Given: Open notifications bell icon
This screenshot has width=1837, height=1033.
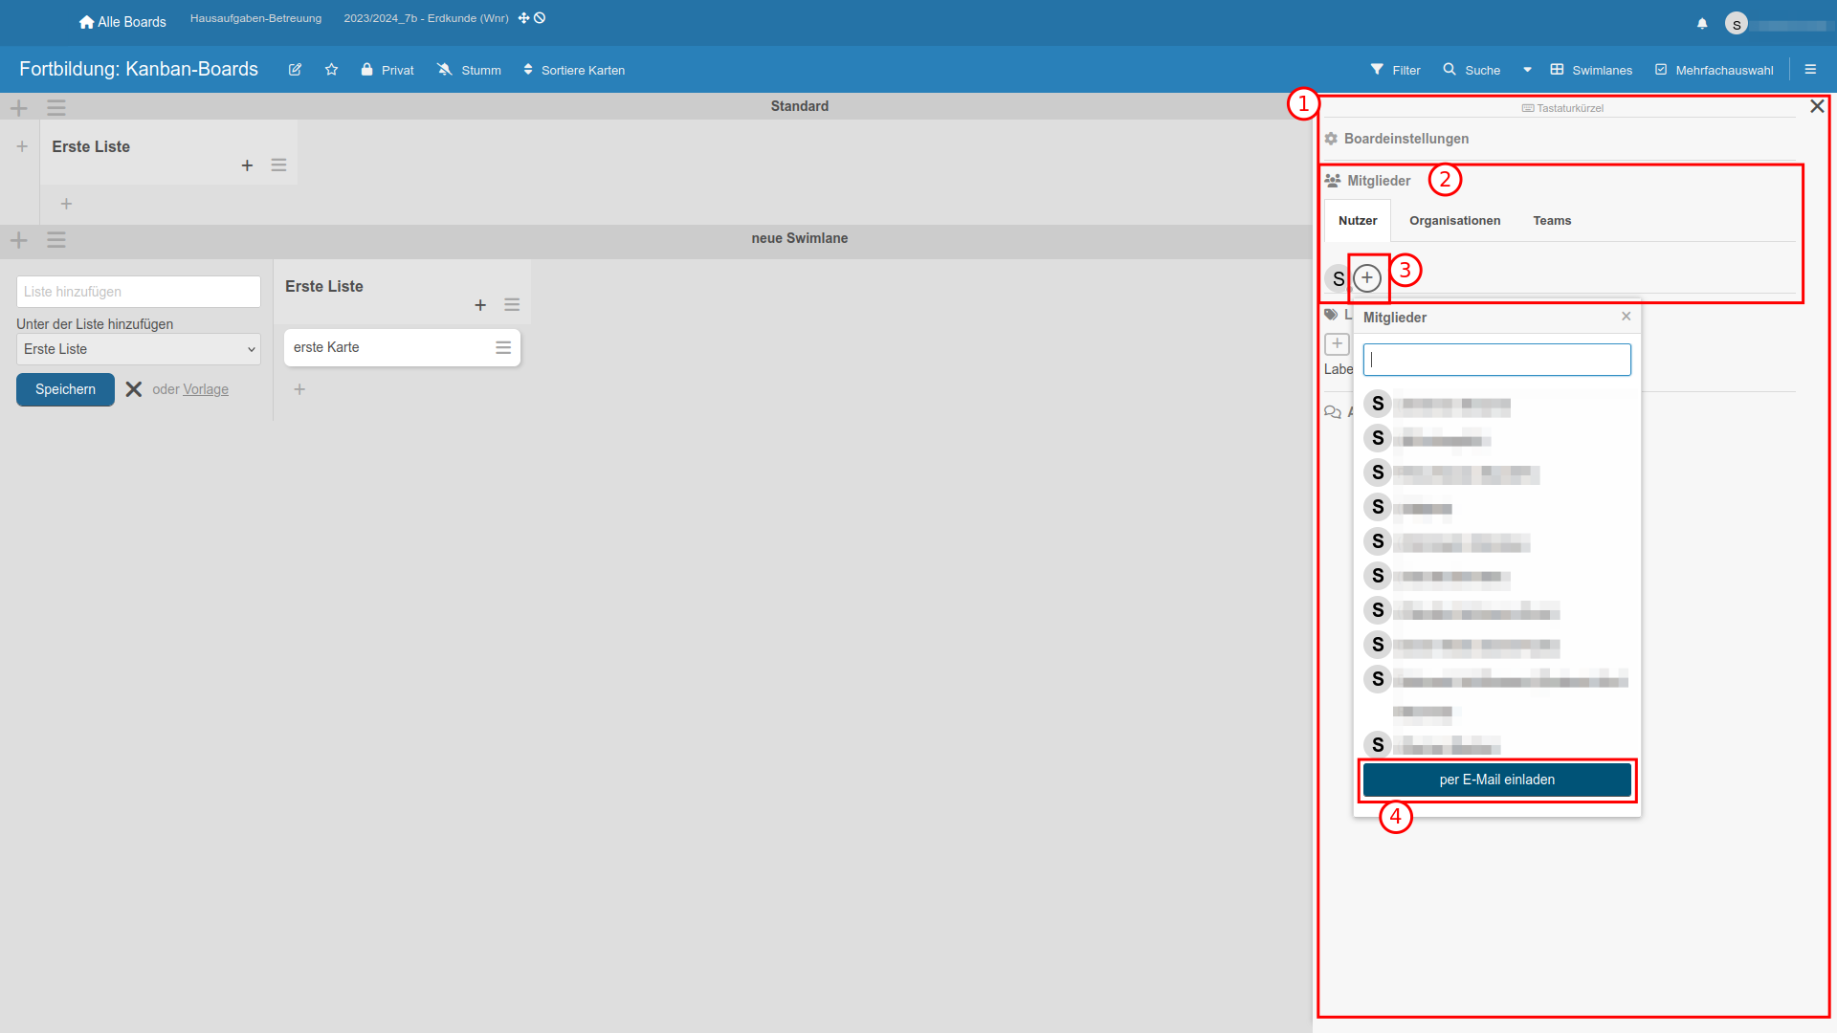Looking at the screenshot, I should tap(1702, 24).
